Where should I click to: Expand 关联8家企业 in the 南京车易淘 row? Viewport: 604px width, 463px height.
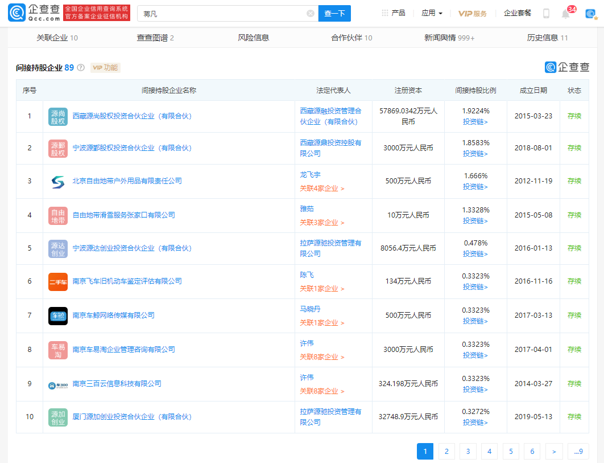322,357
